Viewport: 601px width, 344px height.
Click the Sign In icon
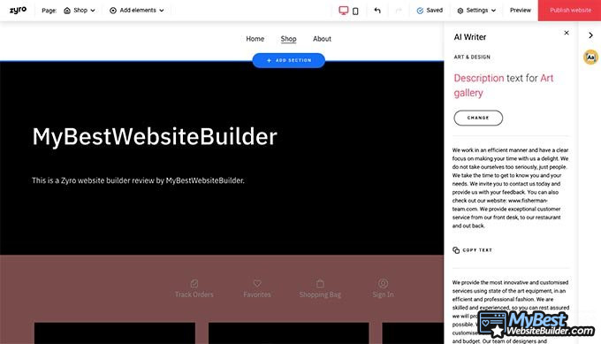pyautogui.click(x=383, y=284)
